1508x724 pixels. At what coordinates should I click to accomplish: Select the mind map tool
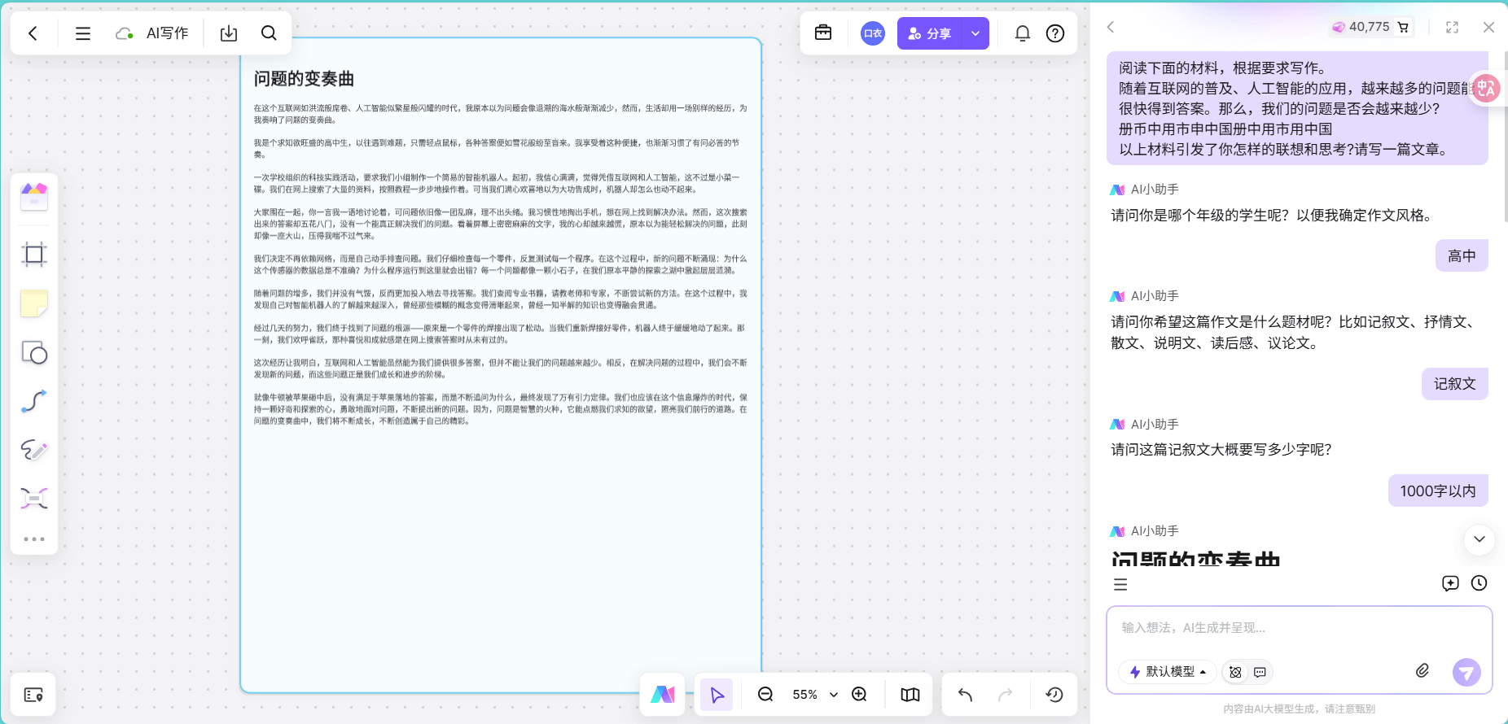click(x=34, y=498)
